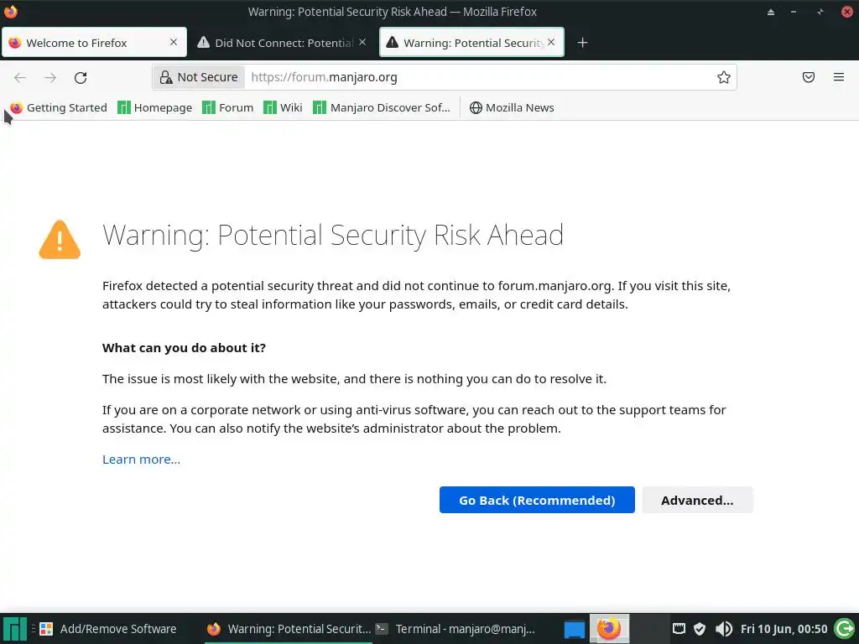Switch to Welcome to Firefox tab
This screenshot has height=644, width=859.
[94, 42]
